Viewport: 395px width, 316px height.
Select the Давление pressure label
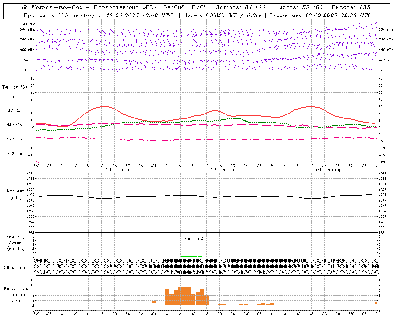[x=16, y=191]
